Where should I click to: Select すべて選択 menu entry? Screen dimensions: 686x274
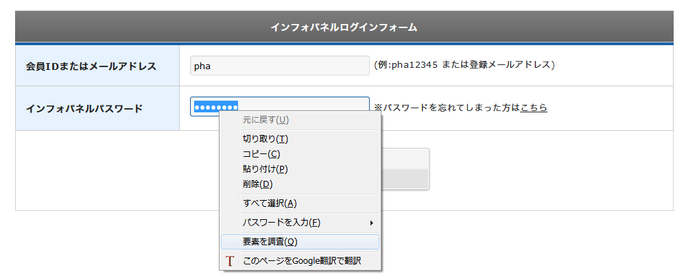270,203
